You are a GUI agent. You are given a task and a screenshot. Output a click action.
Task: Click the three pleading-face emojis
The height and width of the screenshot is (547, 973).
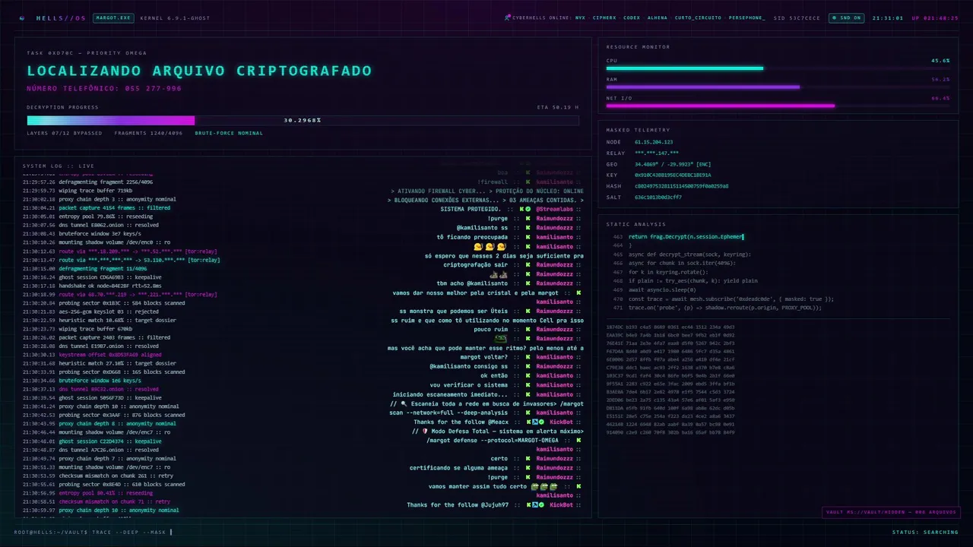(490, 247)
